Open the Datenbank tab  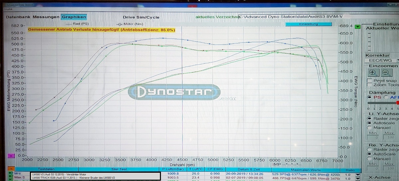(x=18, y=17)
